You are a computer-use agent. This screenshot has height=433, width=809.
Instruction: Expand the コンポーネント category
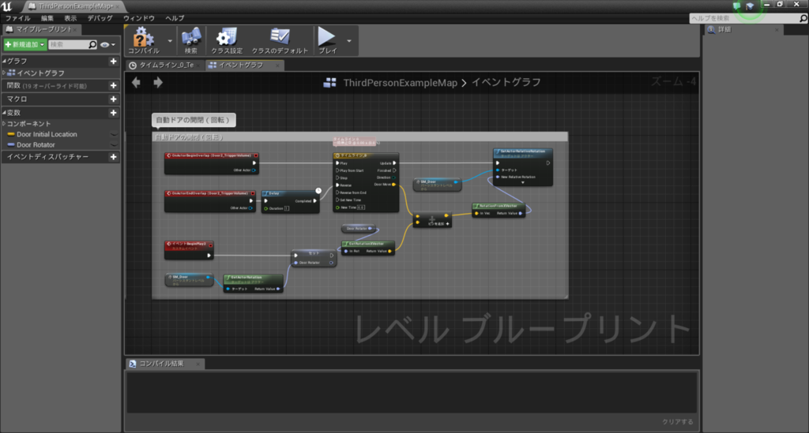click(4, 124)
